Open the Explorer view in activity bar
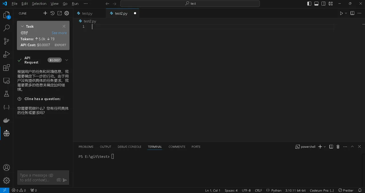365x193 pixels. click(6, 15)
